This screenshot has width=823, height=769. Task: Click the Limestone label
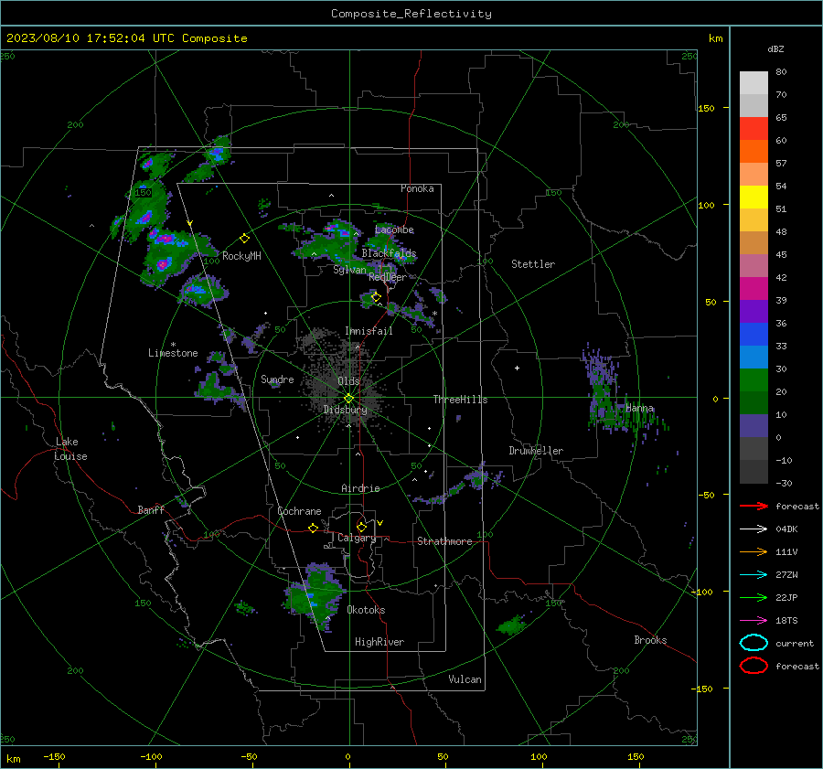173,353
